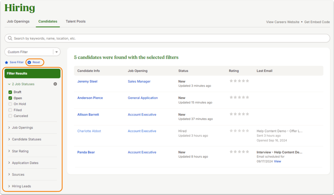Click the Reset filter X icon
Viewport: 334px width, 195px height.
coord(29,62)
